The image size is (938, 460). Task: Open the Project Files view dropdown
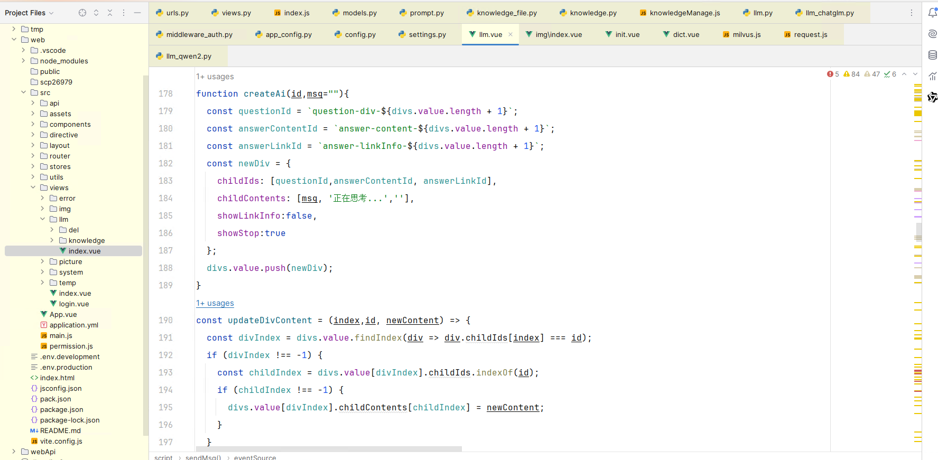click(51, 13)
